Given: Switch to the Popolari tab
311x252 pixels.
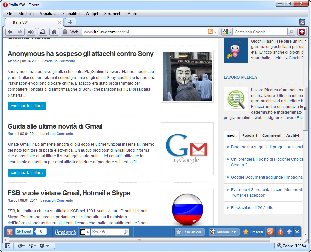Looking at the screenshot, I should click(x=249, y=135).
